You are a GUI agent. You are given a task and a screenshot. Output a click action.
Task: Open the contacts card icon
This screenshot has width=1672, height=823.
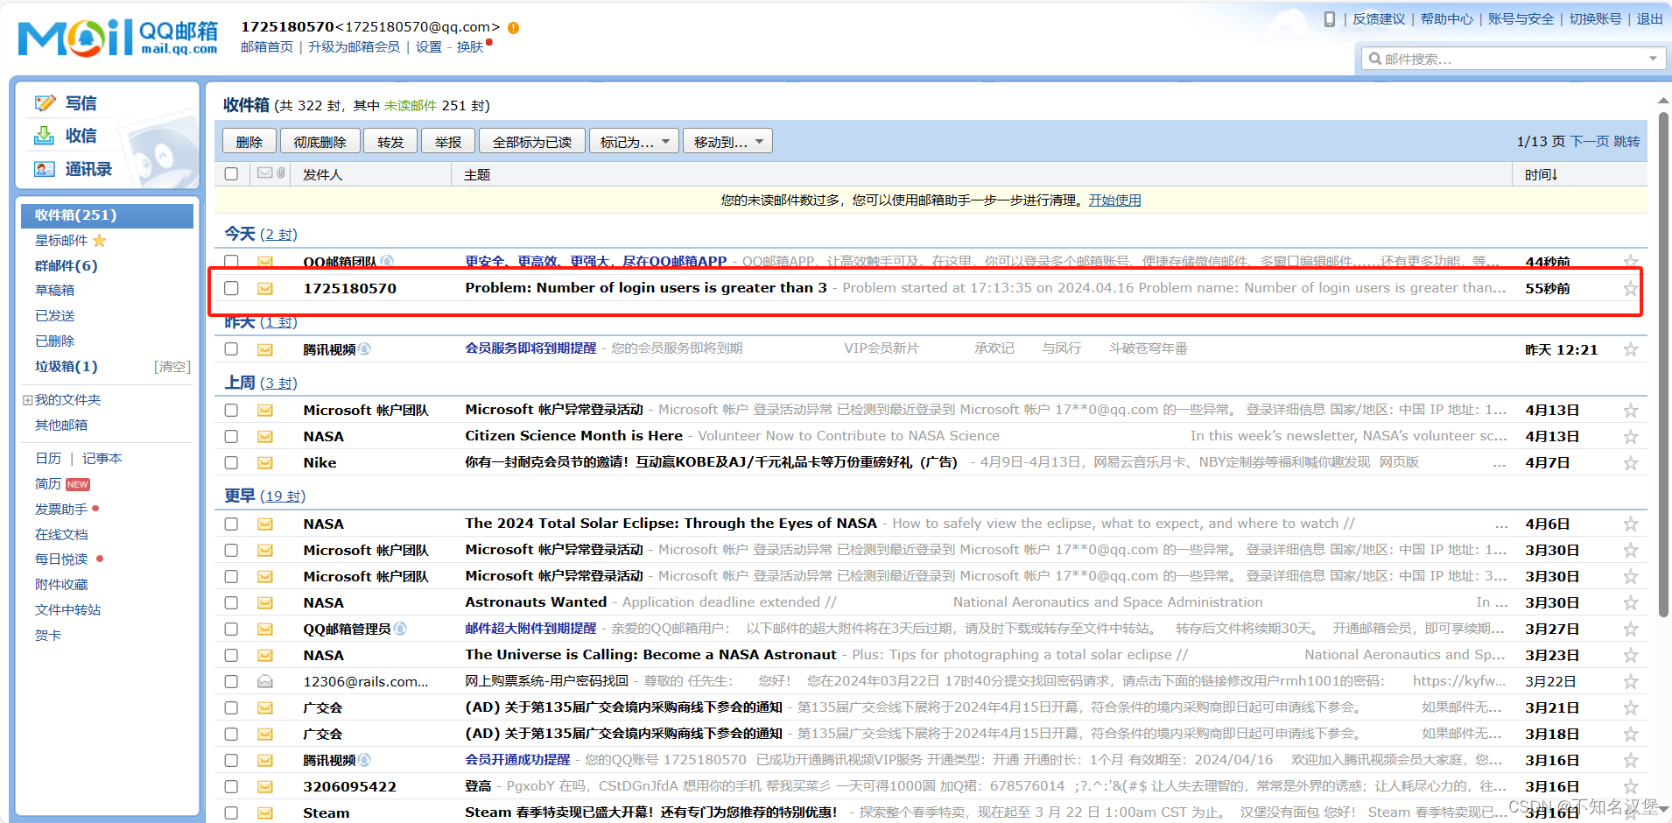[44, 169]
